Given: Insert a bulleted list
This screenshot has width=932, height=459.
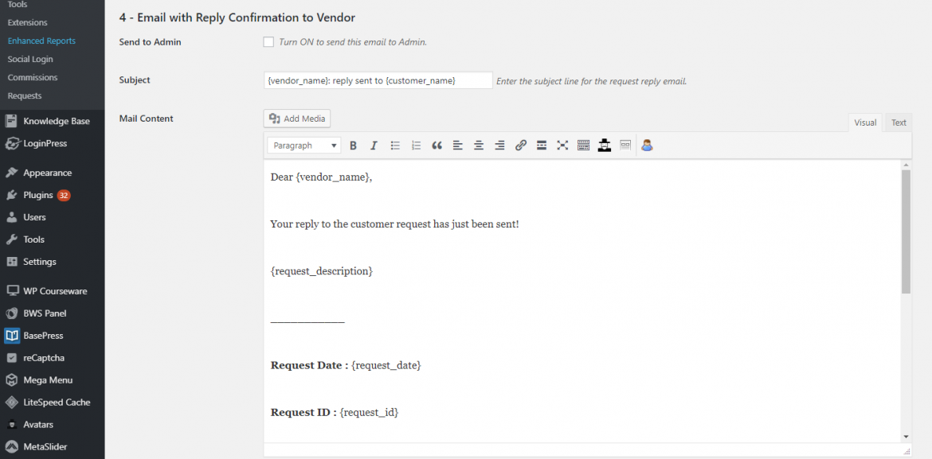Looking at the screenshot, I should (395, 145).
